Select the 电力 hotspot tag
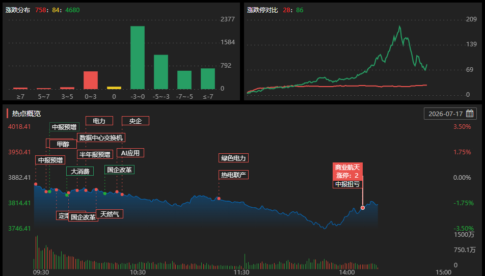485x276 pixels. (x=99, y=121)
